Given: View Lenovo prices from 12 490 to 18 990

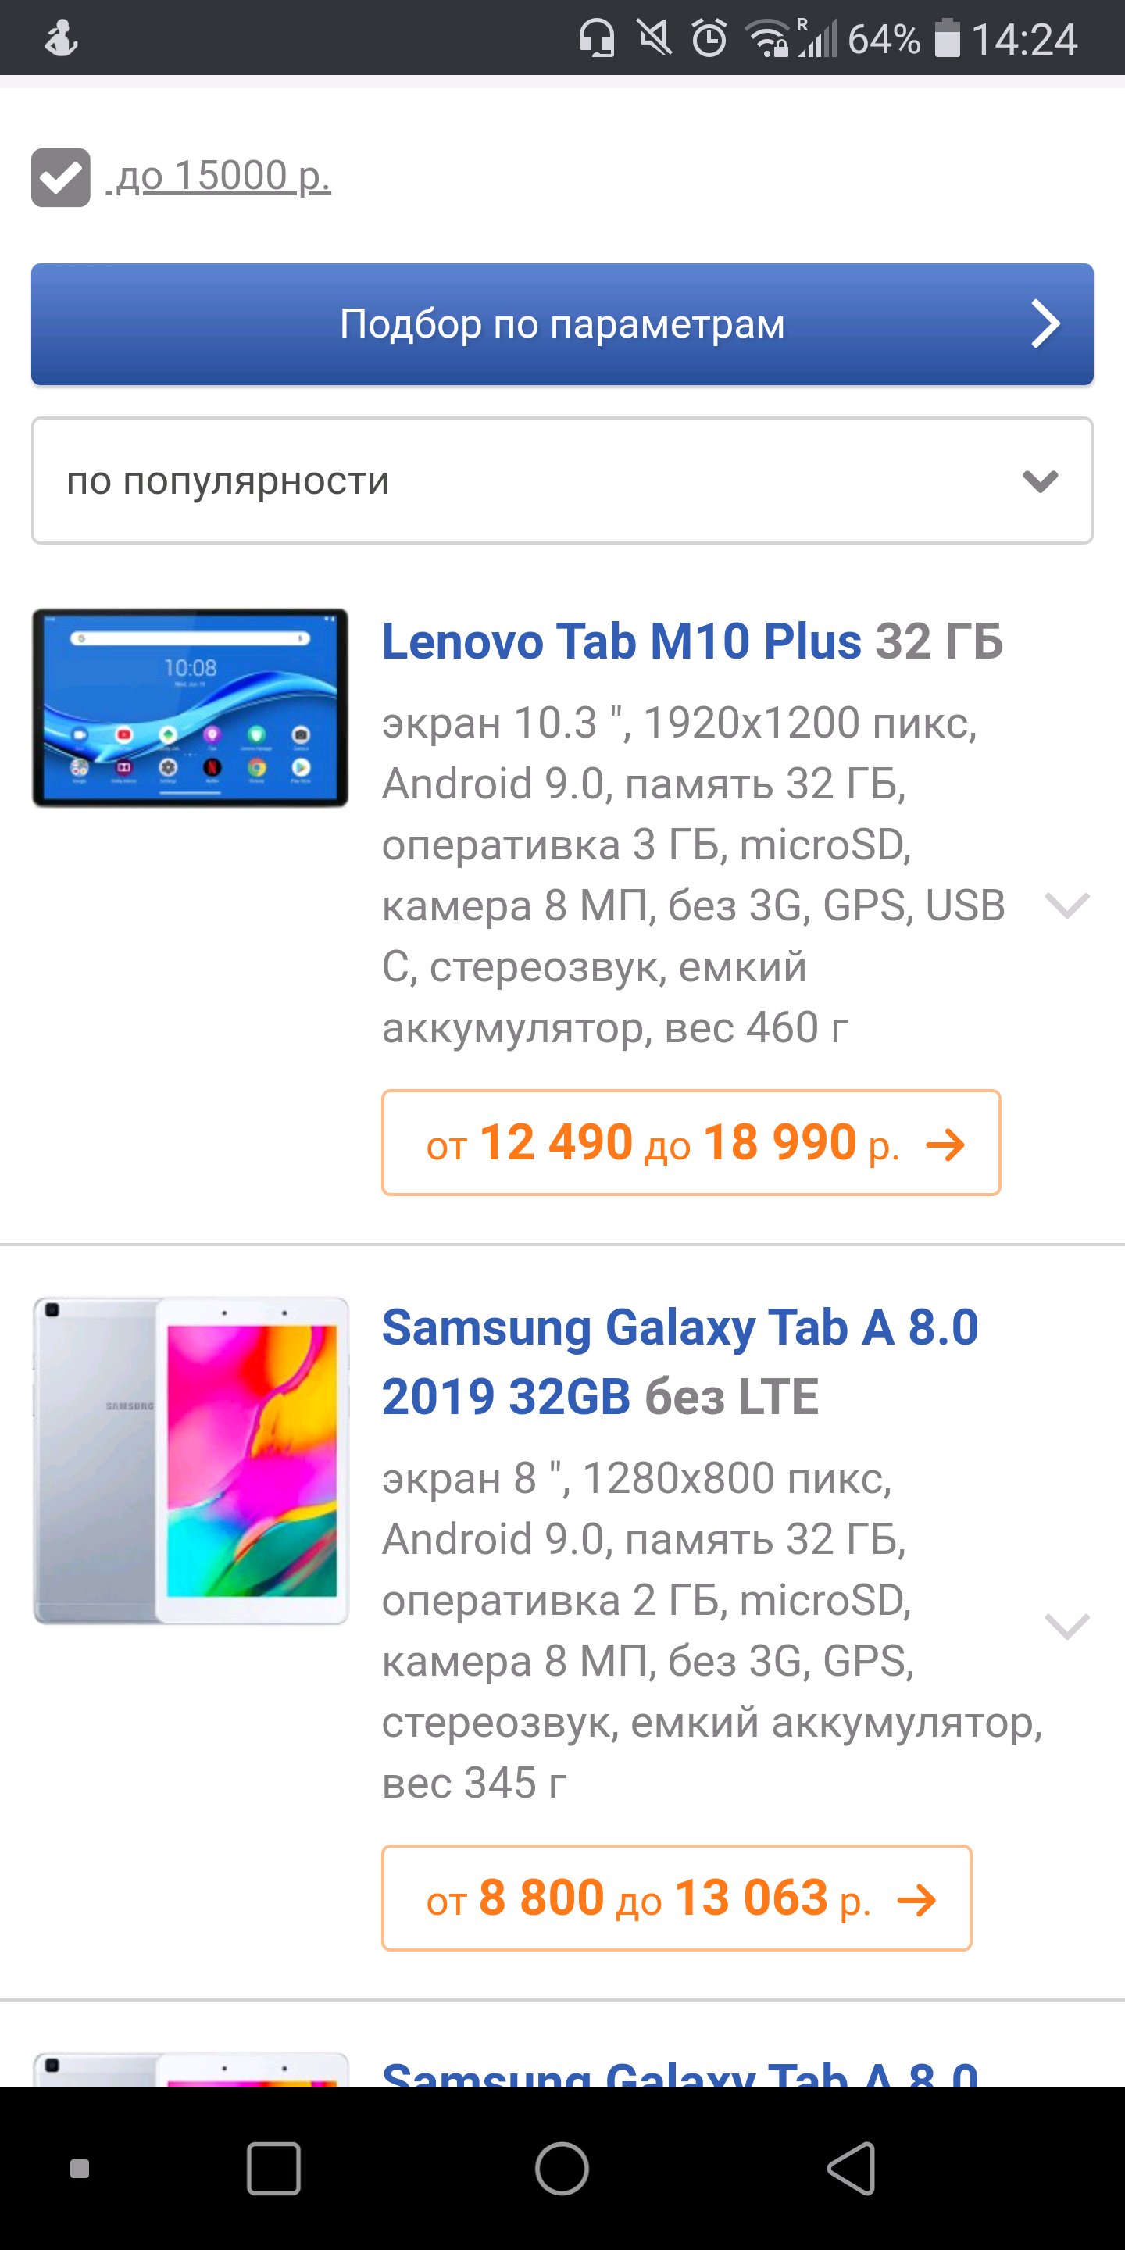Looking at the screenshot, I should tap(690, 1142).
